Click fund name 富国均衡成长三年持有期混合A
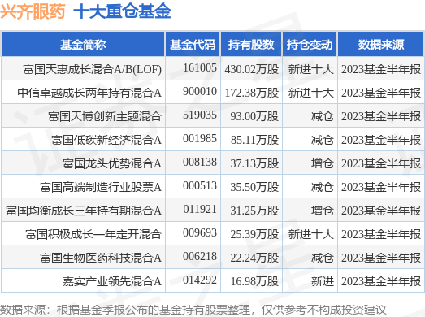 coord(84,211)
